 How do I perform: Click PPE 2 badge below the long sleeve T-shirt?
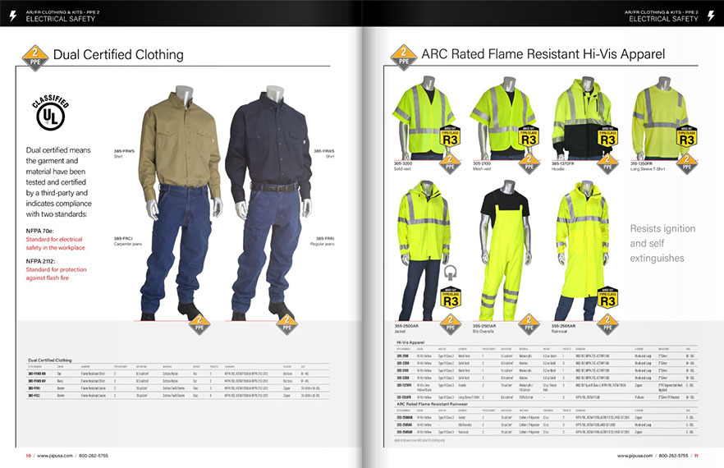pos(686,163)
